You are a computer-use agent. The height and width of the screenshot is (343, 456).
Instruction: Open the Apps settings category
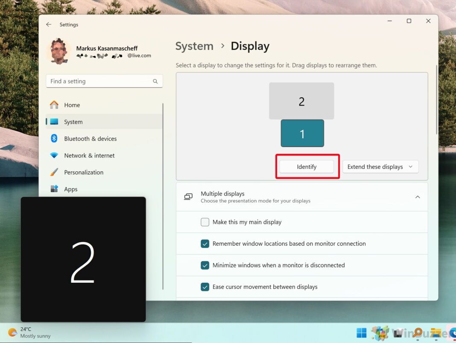point(104,189)
